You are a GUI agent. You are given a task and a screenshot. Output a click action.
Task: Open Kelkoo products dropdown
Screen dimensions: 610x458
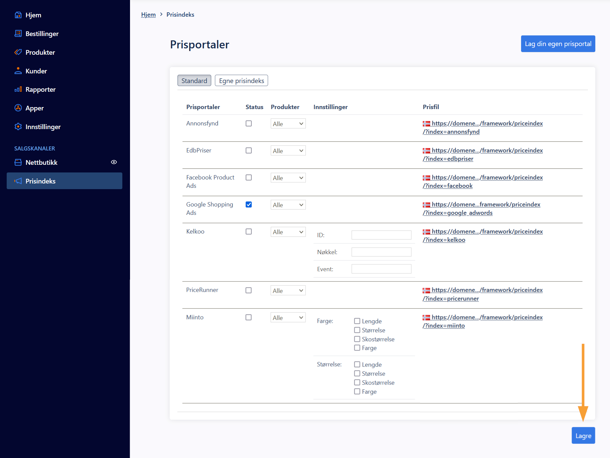[288, 232]
